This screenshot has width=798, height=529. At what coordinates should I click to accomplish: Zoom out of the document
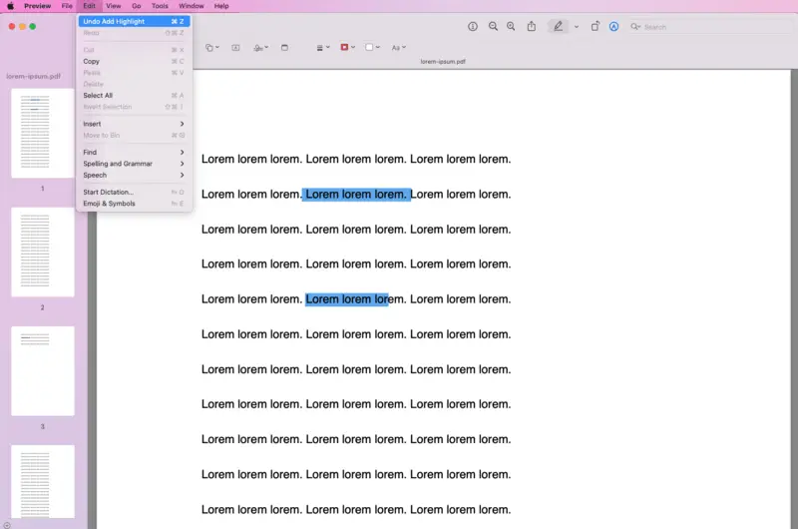[x=493, y=27]
